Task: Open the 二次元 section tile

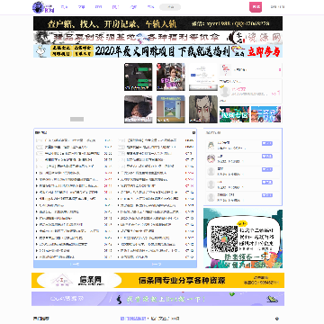Action: click(x=265, y=114)
